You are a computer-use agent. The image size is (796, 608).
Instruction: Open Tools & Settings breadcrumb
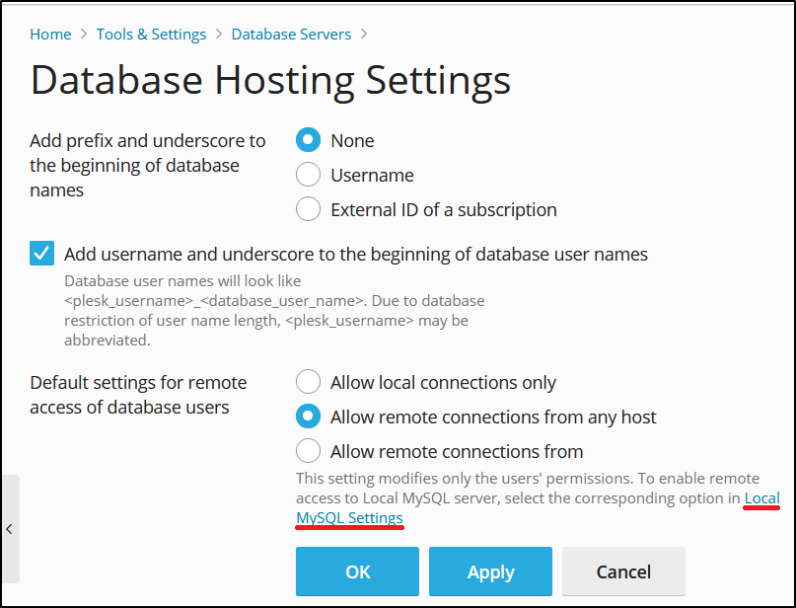[x=151, y=35]
